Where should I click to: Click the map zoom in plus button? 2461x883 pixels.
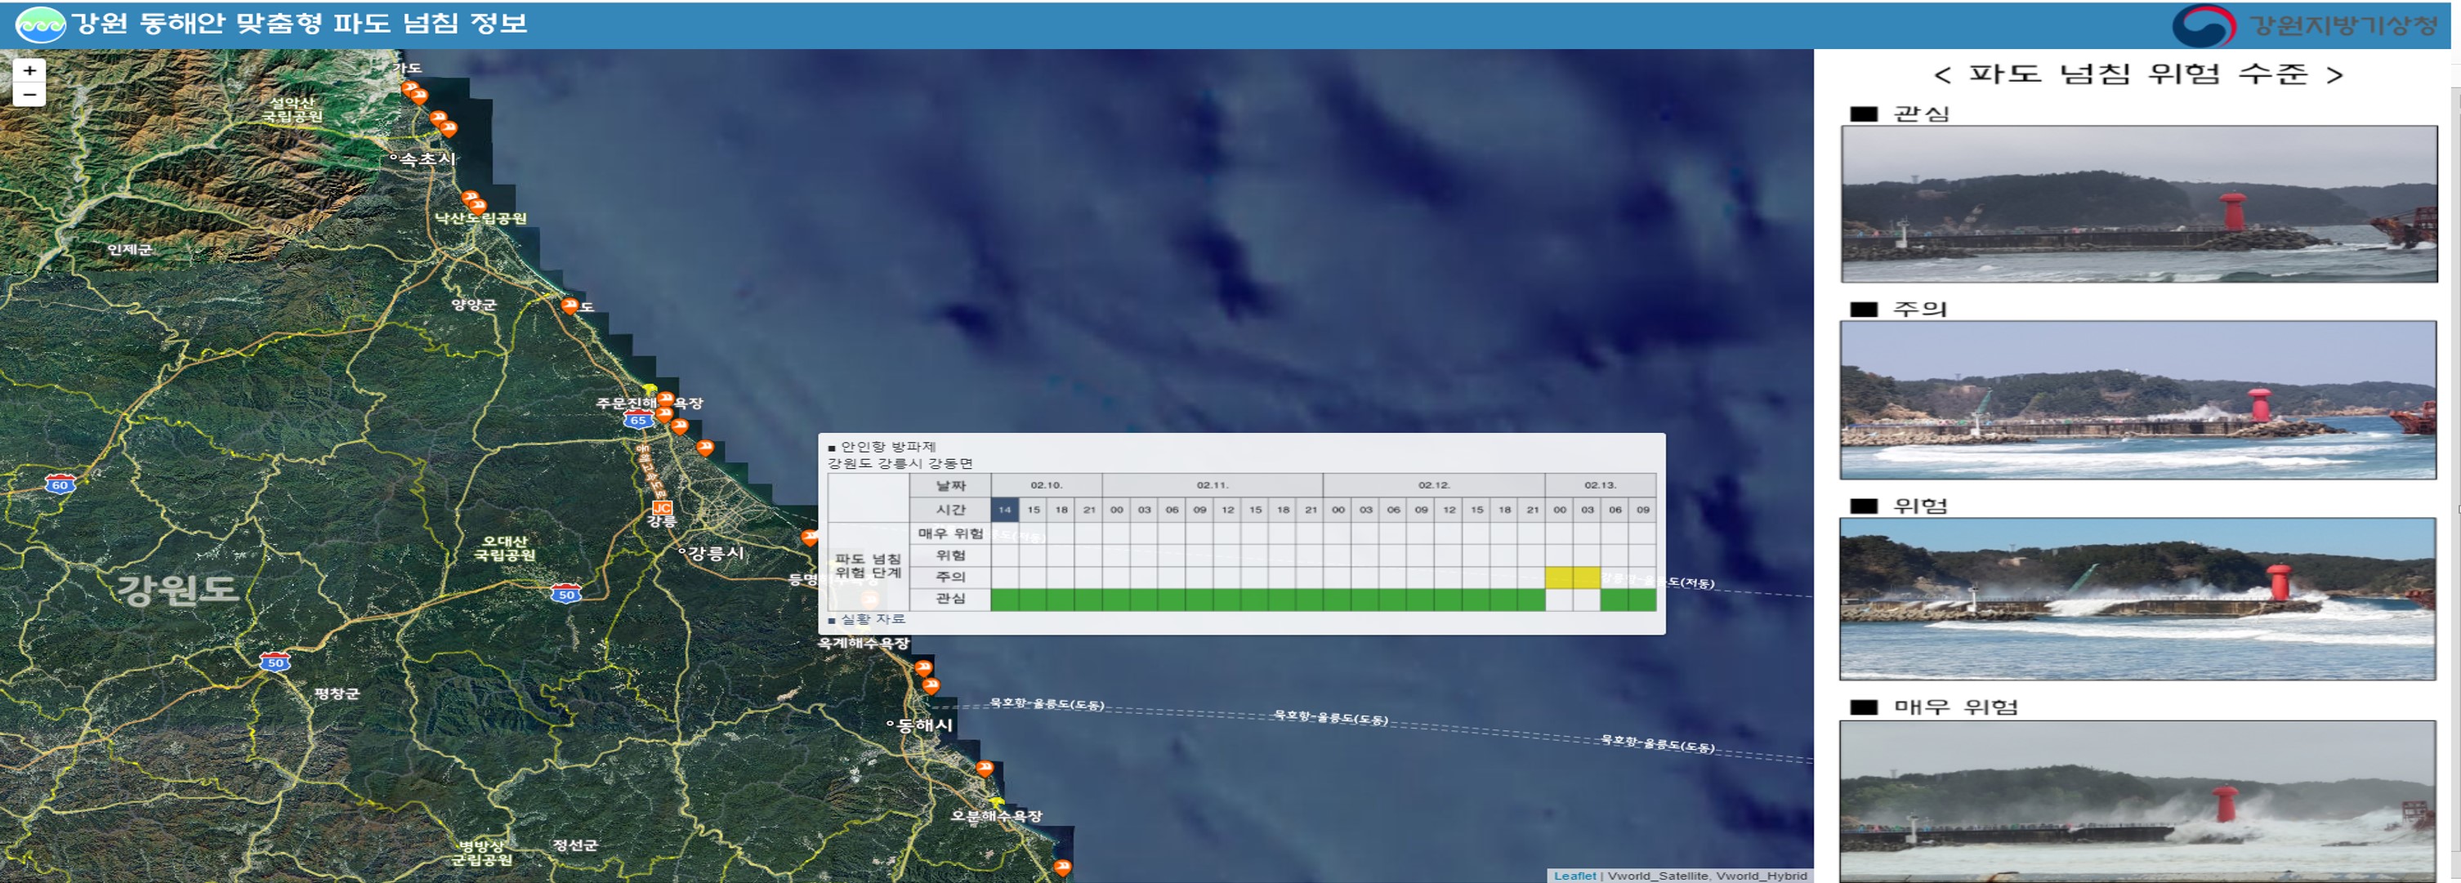pyautogui.click(x=29, y=70)
